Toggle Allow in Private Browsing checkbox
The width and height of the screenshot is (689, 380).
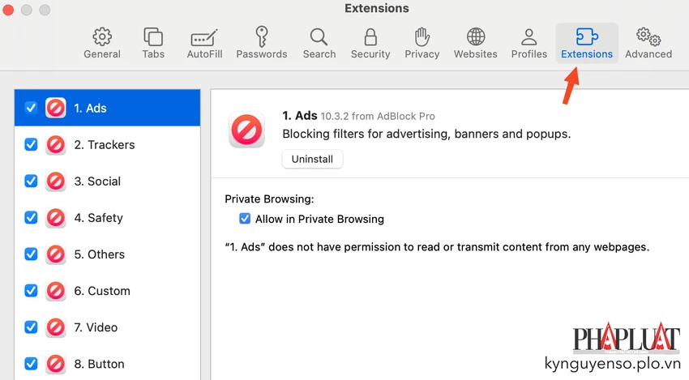click(245, 219)
